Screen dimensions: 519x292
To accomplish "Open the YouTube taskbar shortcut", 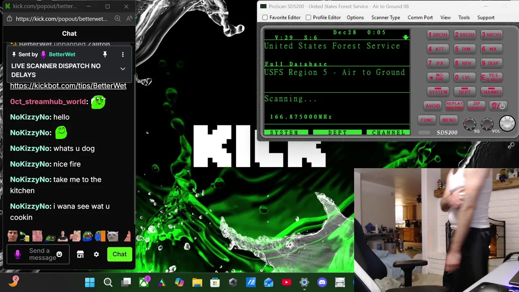I will [286, 282].
